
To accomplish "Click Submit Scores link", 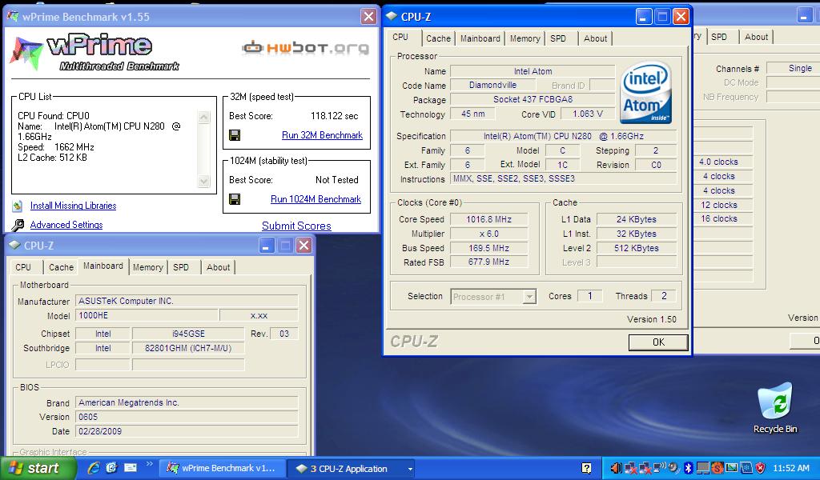I will pos(296,226).
